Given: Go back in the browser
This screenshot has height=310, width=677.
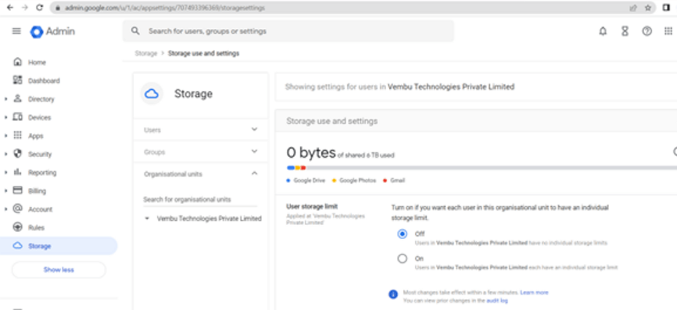Looking at the screenshot, I should tap(10, 7).
